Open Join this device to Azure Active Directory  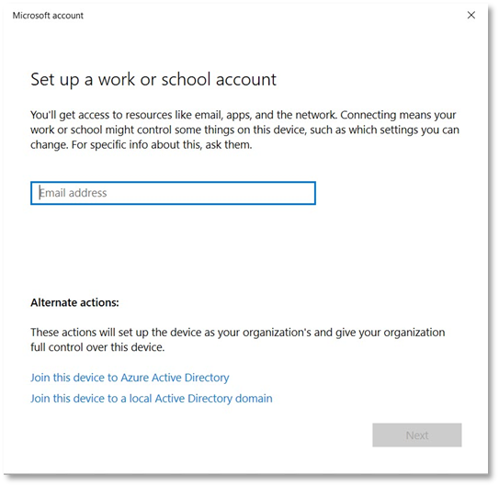point(130,378)
